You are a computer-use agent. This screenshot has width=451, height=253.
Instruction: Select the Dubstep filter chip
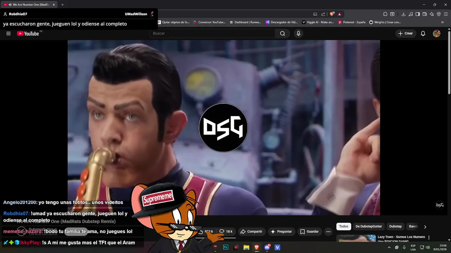pos(395,227)
